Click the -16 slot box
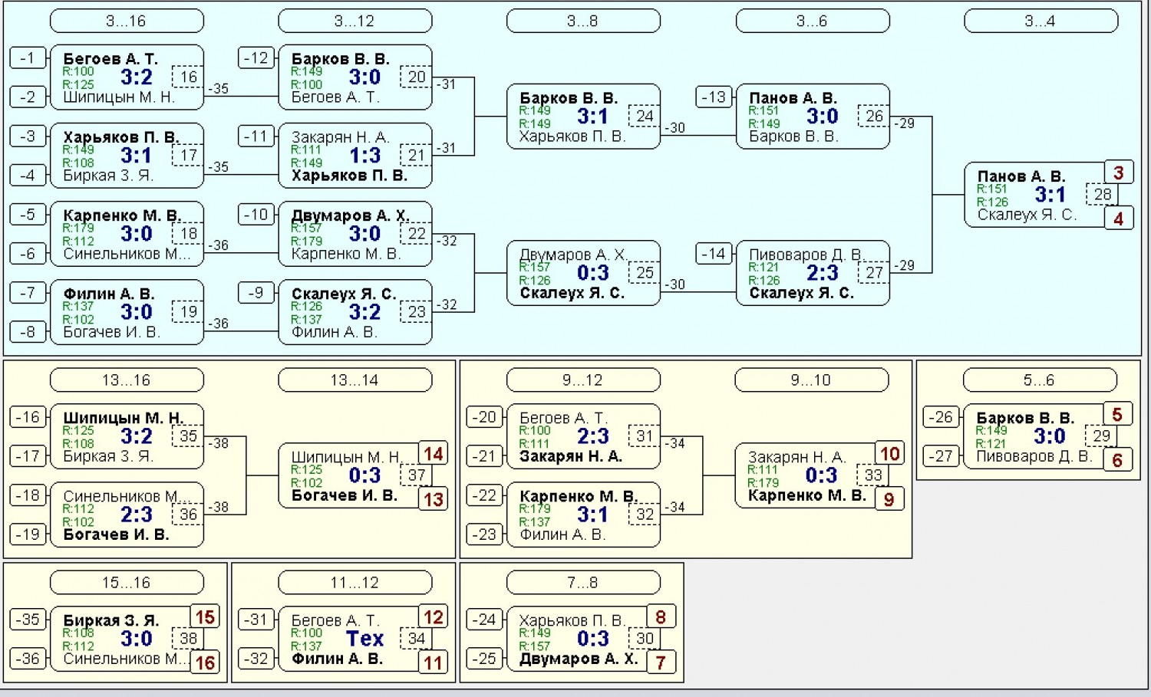 [28, 417]
